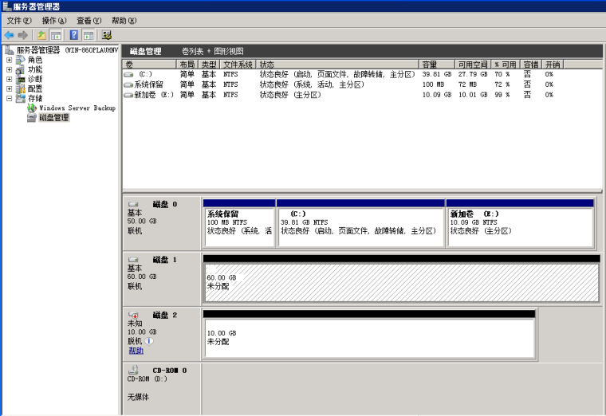Click the rescan disks settings toolbar icon

(107, 35)
